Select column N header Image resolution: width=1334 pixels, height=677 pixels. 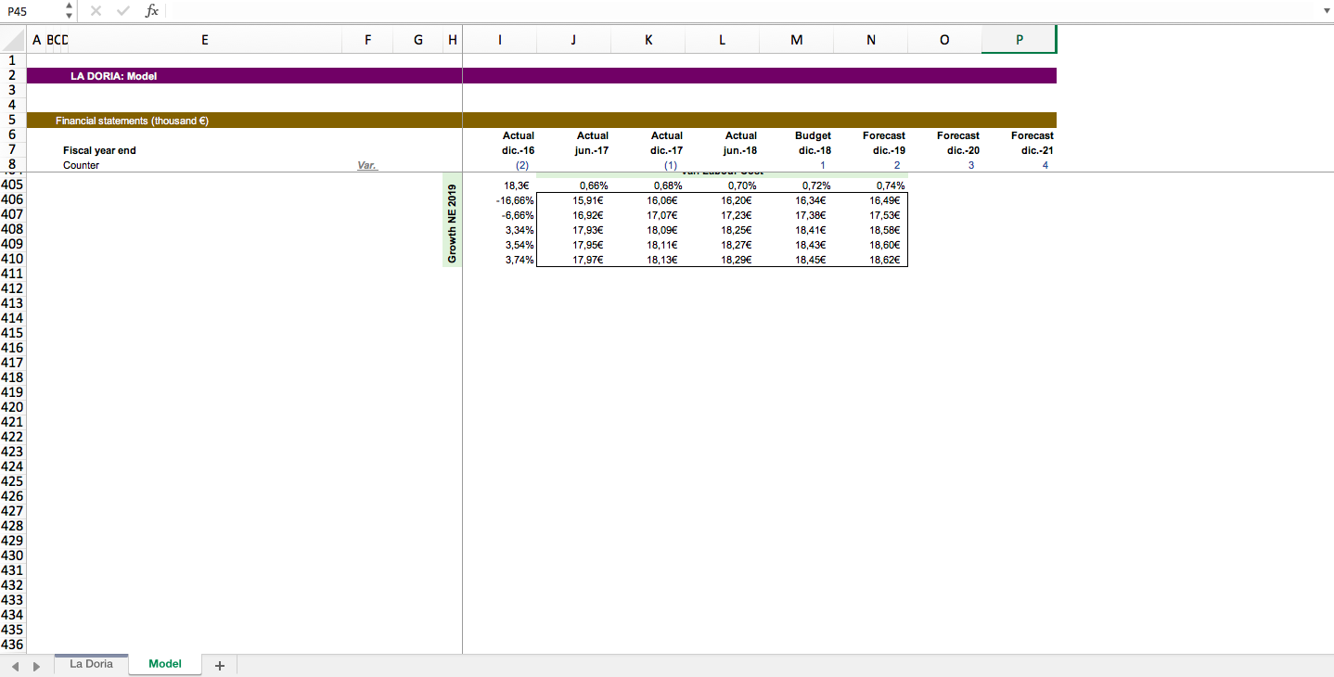click(870, 40)
